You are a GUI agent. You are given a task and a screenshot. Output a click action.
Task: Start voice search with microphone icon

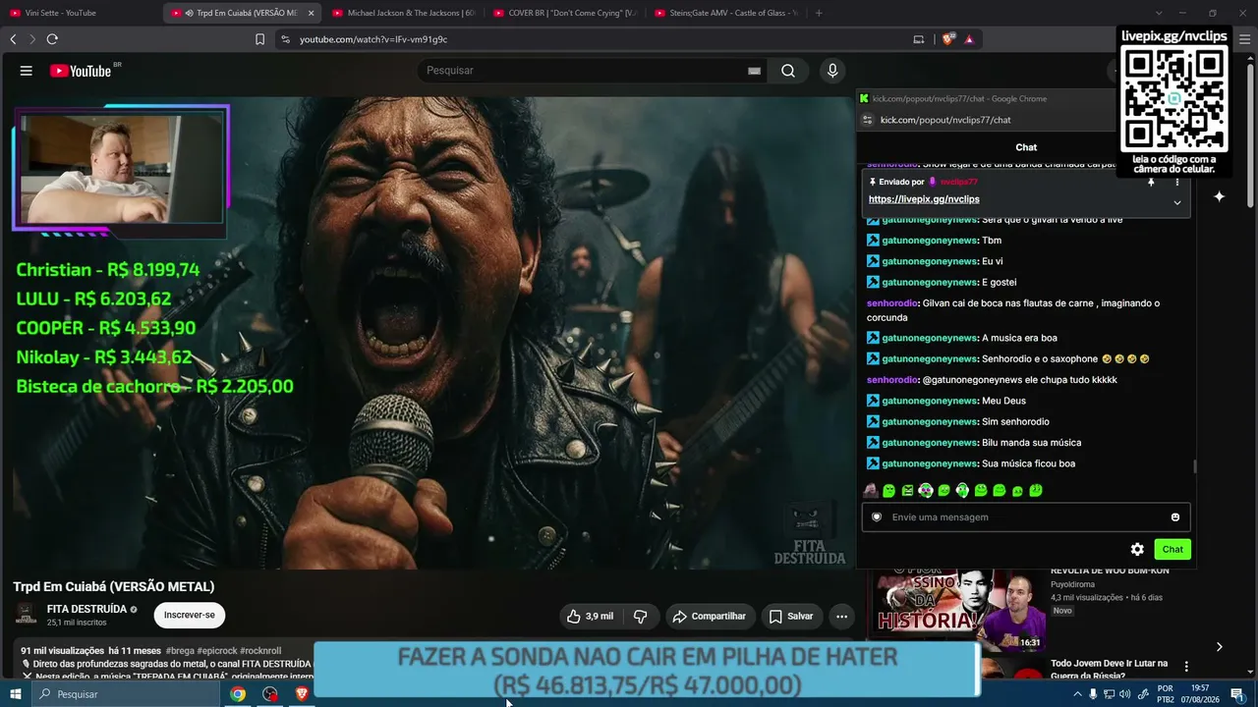832,71
